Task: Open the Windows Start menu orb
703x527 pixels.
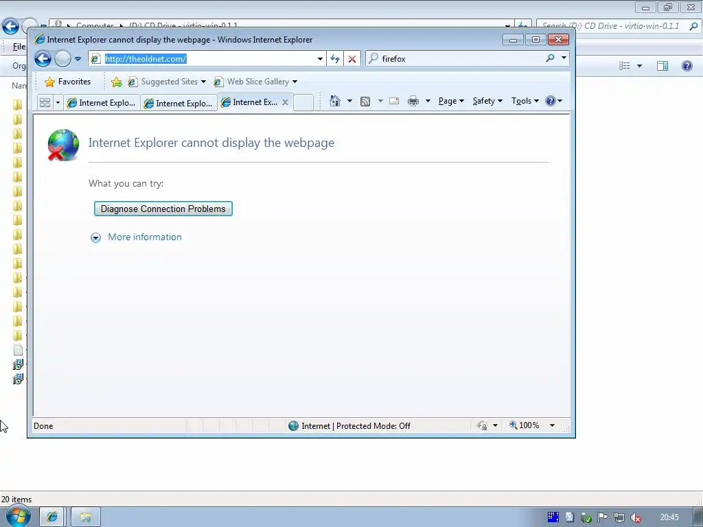Action: point(19,516)
